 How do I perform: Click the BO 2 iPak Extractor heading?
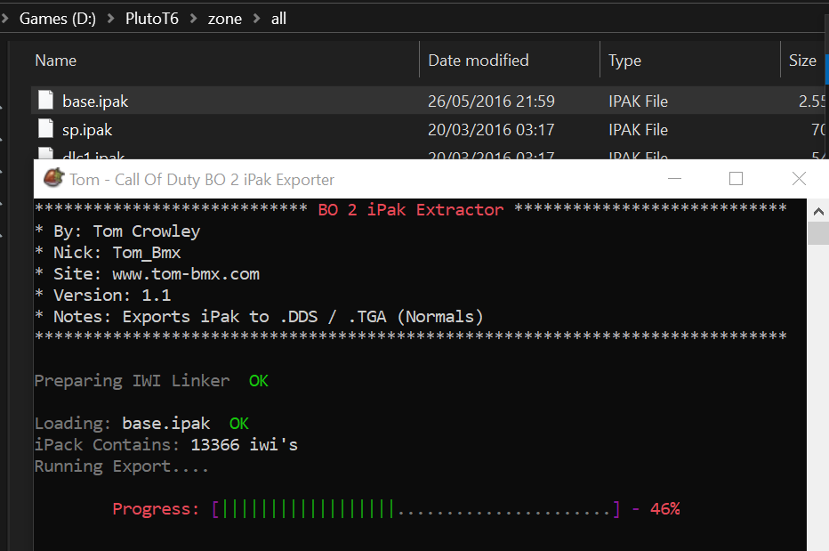[x=411, y=209]
